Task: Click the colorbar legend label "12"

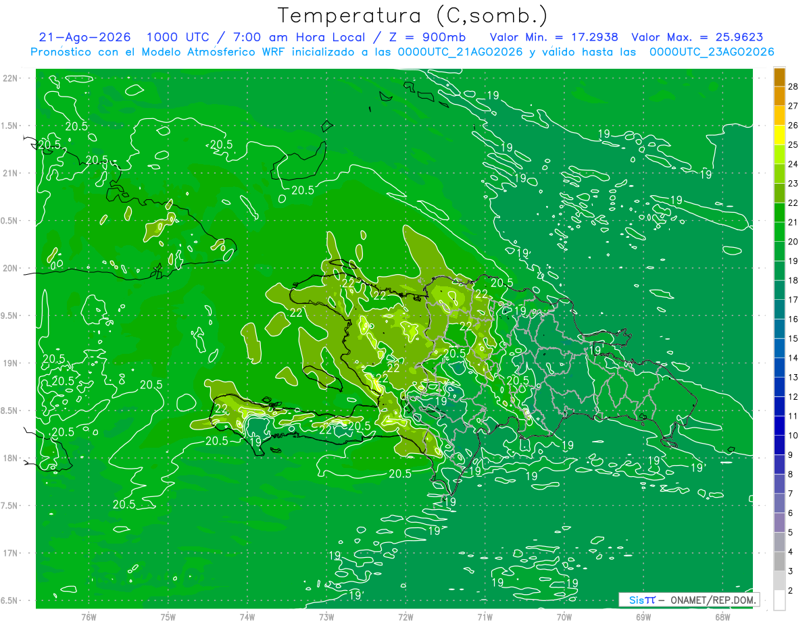Action: coord(793,397)
